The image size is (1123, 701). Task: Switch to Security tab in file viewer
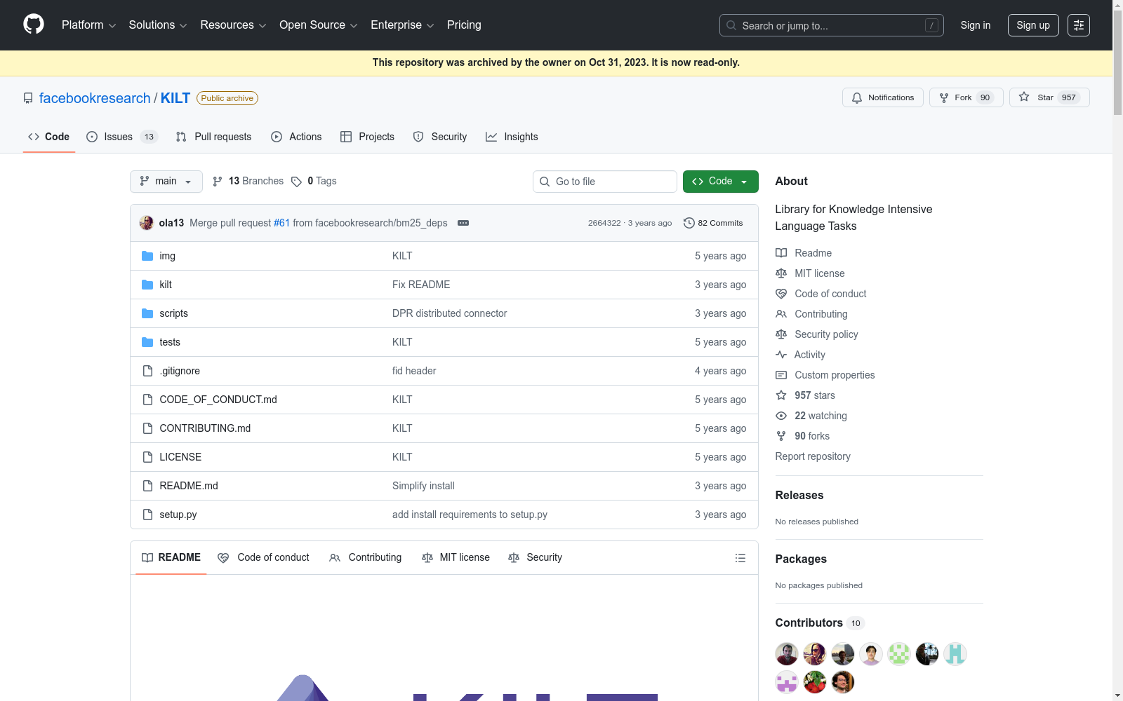click(x=536, y=558)
